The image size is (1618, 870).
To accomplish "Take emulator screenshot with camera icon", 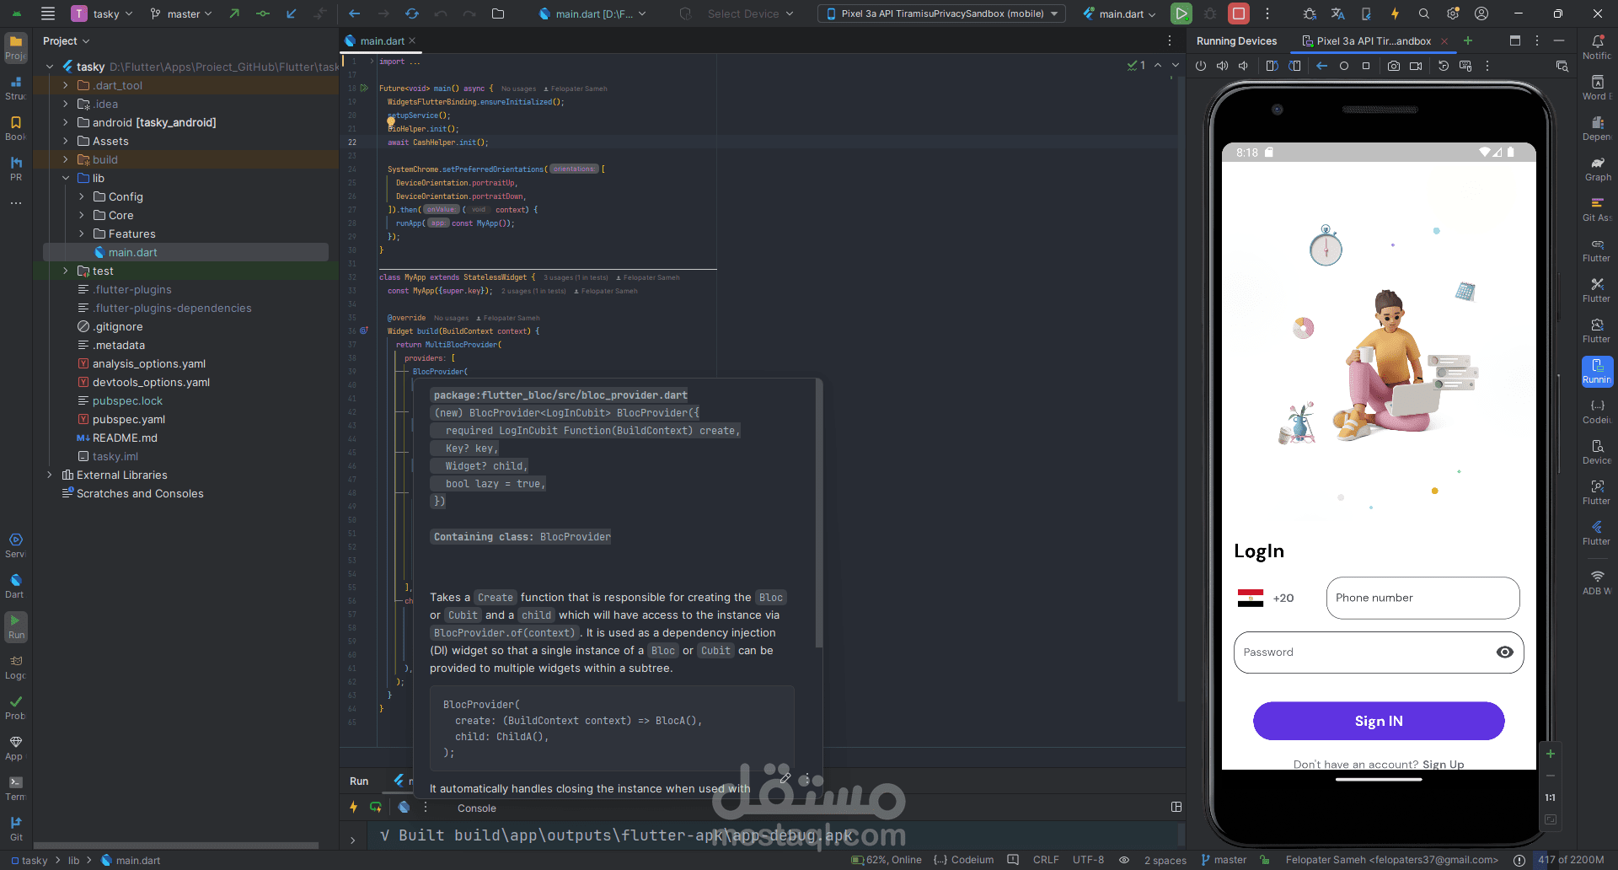I will 1394,66.
